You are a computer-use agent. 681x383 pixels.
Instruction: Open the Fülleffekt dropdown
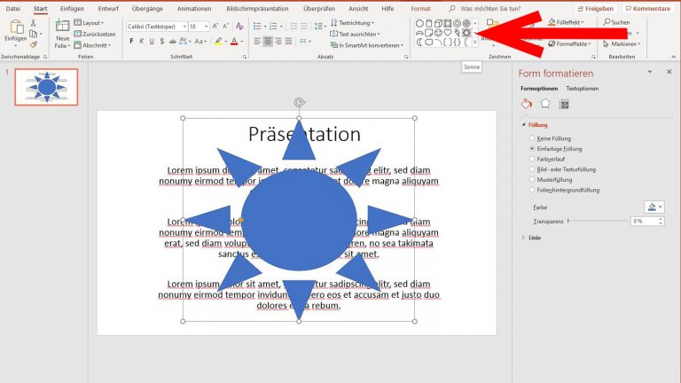pos(566,22)
